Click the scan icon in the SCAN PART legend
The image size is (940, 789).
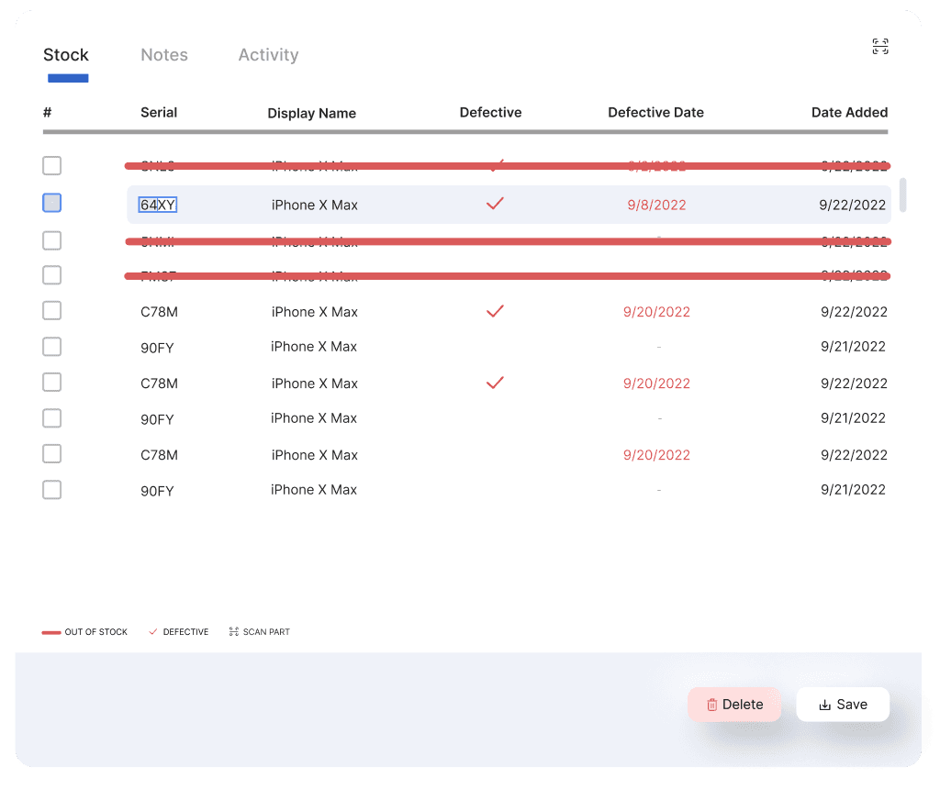click(234, 631)
